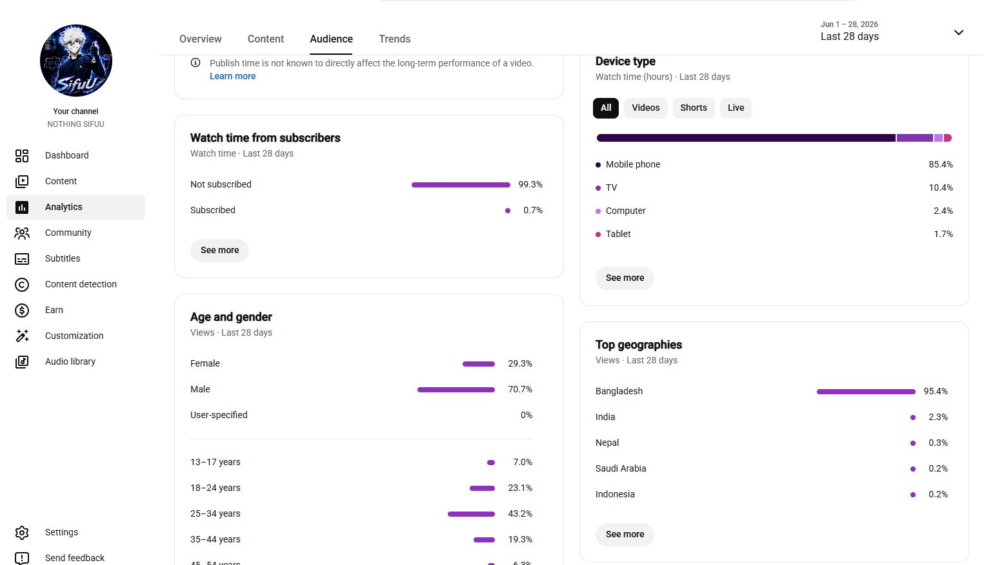Click the Content detection copyright icon

coord(22,284)
